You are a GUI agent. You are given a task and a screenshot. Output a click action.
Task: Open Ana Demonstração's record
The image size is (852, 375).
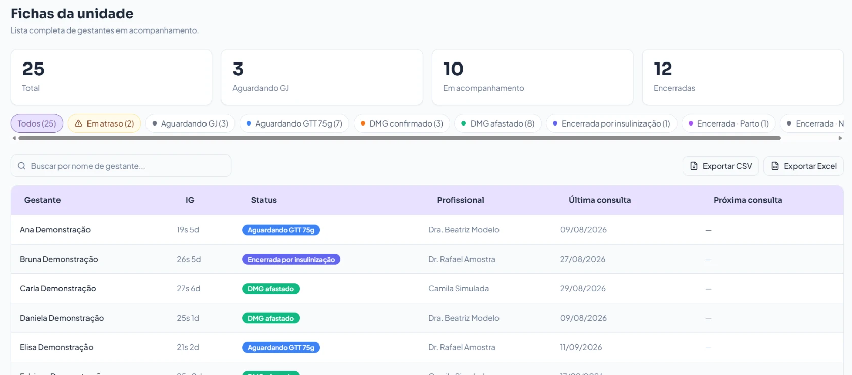[427, 230]
